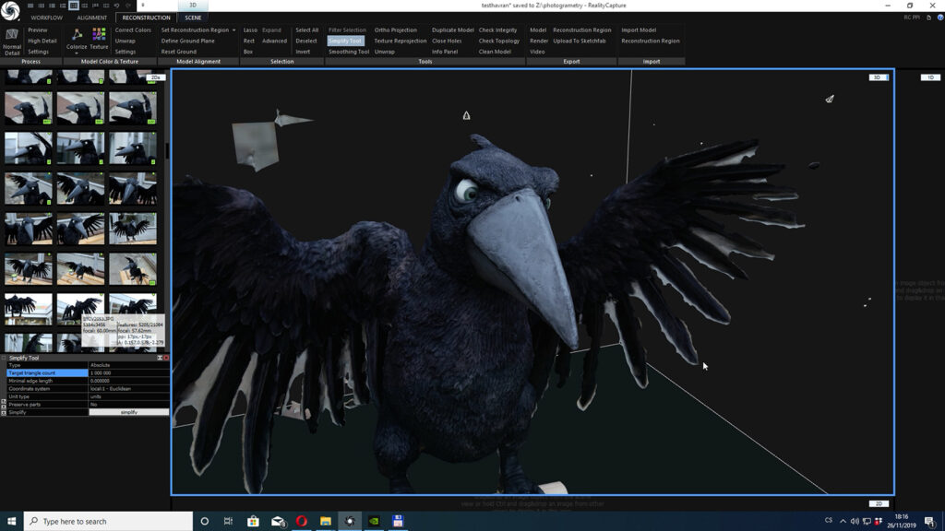
Task: Open File Explorer from taskbar
Action: pyautogui.click(x=326, y=522)
